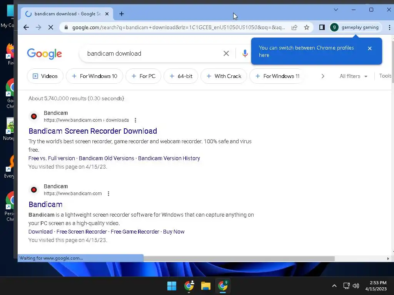Click the Bandicam favicon of the second result
The height and width of the screenshot is (295, 394).
(x=34, y=190)
